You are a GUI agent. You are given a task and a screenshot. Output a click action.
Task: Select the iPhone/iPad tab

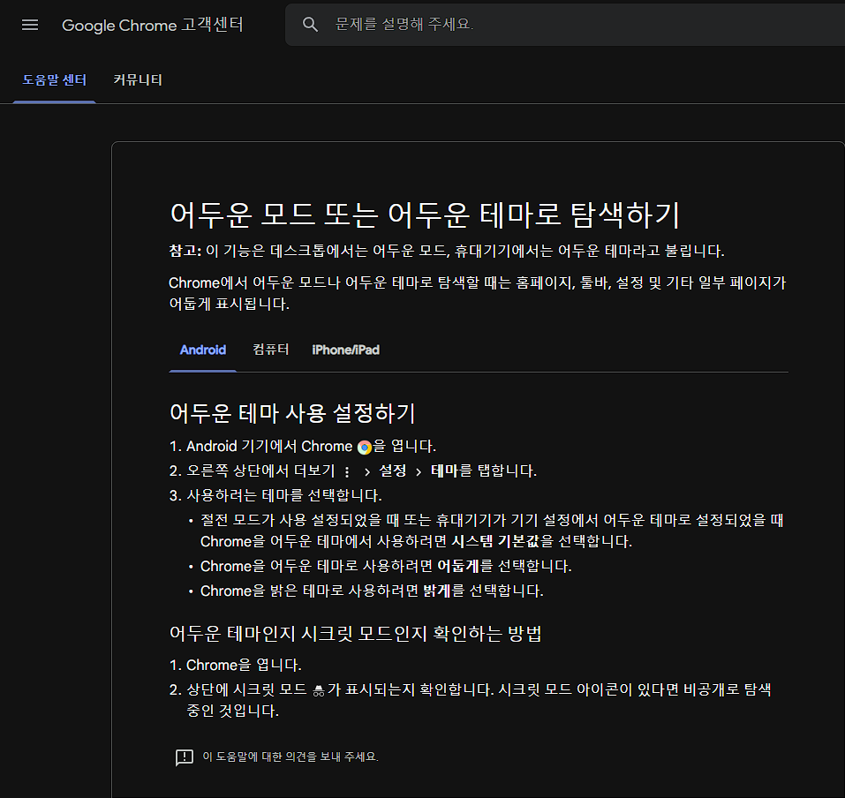[x=345, y=350]
